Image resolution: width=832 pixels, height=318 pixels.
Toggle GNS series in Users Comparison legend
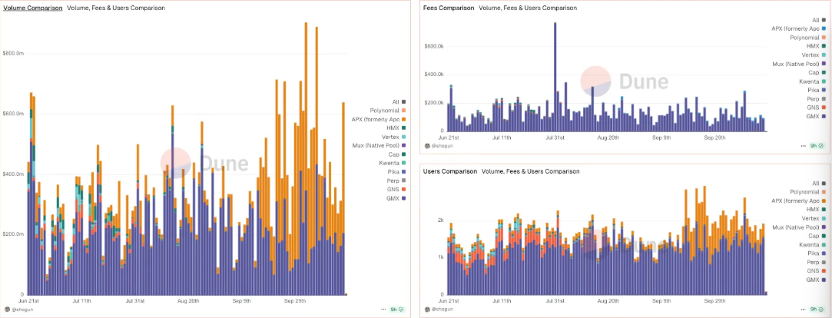tap(811, 271)
